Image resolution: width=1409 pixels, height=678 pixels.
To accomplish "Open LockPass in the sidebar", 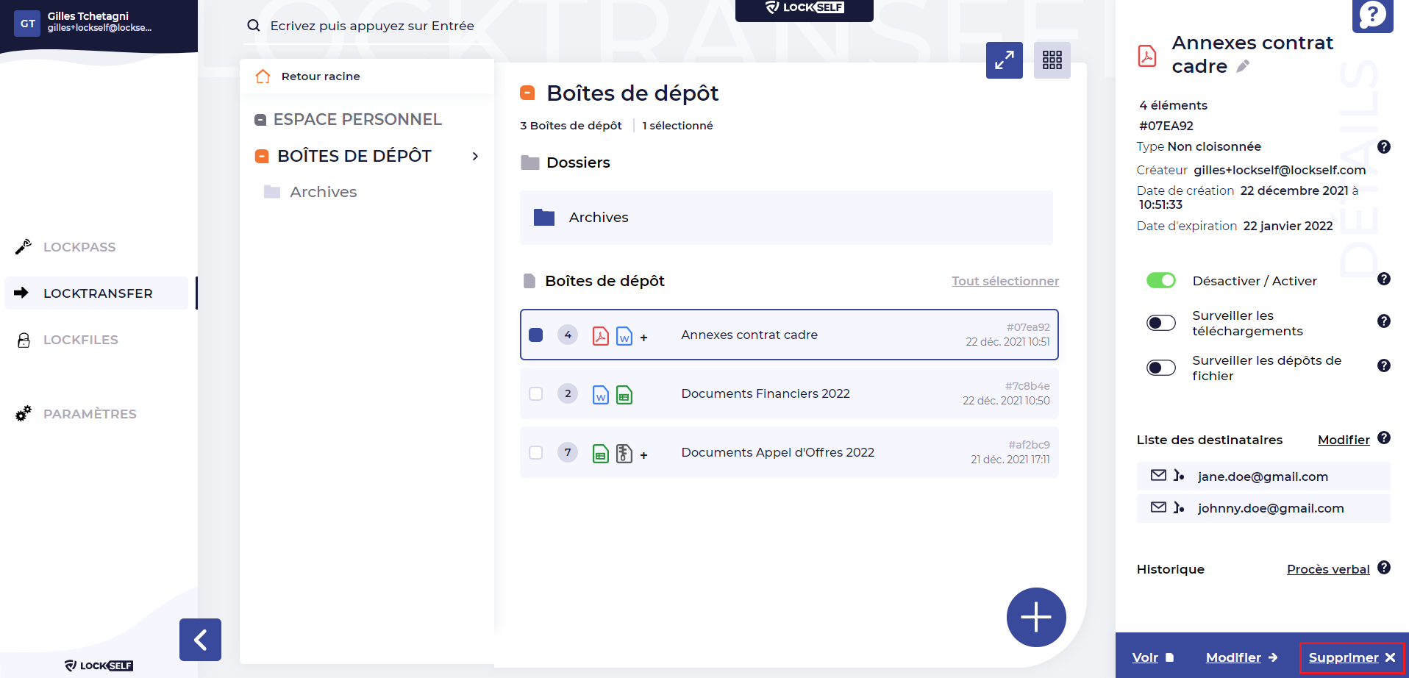I will pos(79,247).
